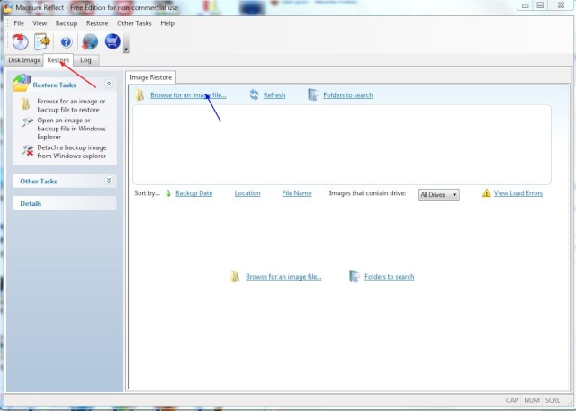Switch to the Disk Image tab
Viewport: 576px width, 411px height.
click(x=24, y=60)
